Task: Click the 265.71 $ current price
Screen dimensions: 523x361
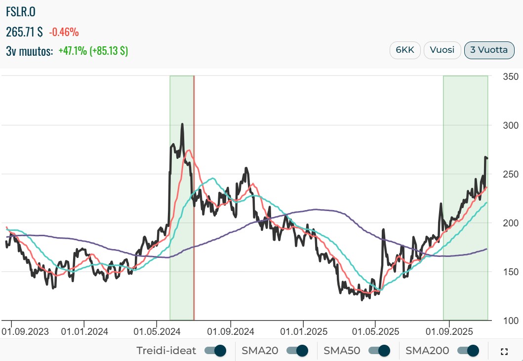Action: point(24,32)
